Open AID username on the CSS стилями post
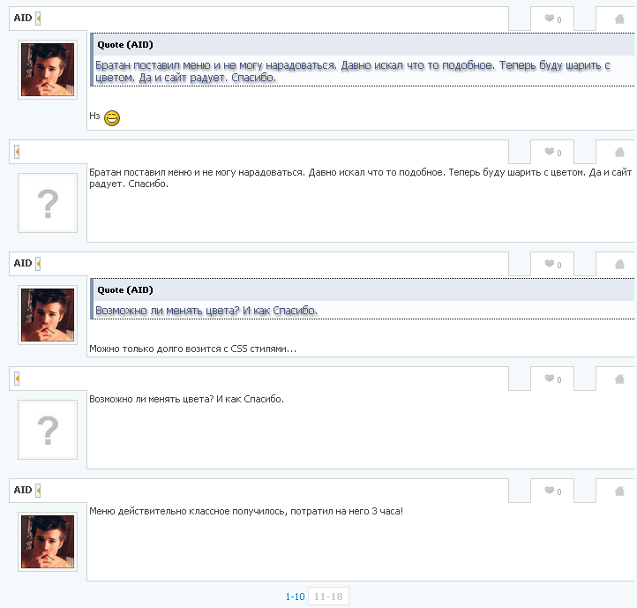 coord(23,263)
